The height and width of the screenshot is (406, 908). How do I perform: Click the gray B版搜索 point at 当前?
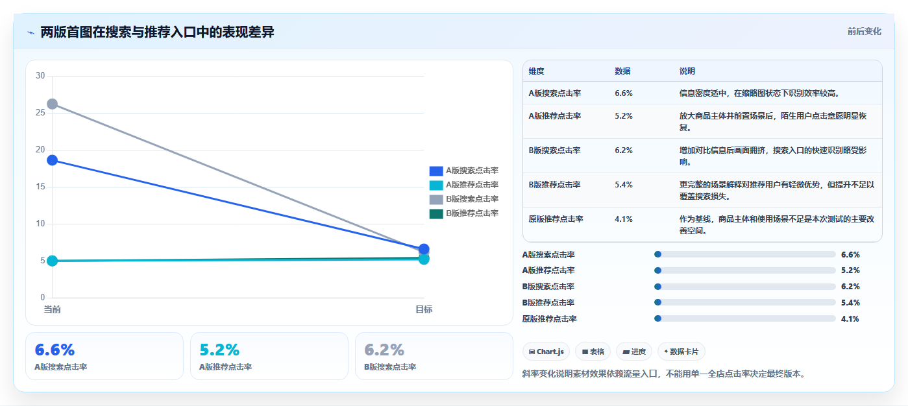point(53,104)
